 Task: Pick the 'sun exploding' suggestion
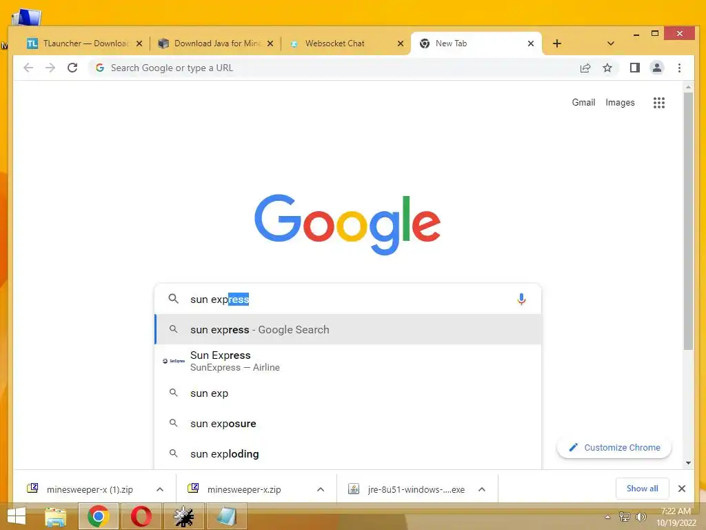(348, 454)
